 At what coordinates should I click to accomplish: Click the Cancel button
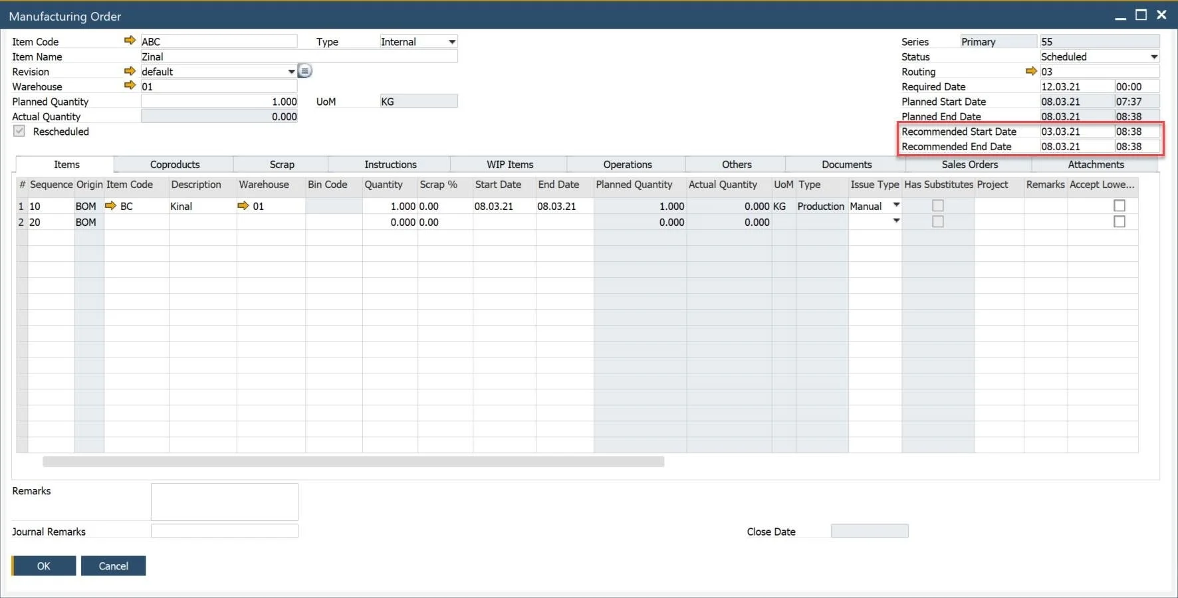(x=113, y=566)
